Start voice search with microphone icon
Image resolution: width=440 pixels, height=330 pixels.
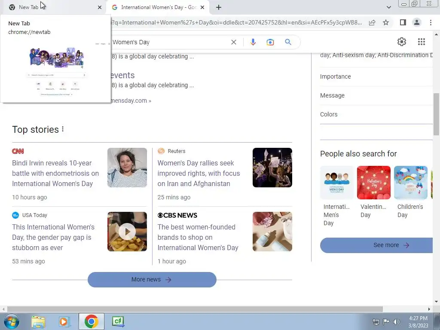click(253, 42)
